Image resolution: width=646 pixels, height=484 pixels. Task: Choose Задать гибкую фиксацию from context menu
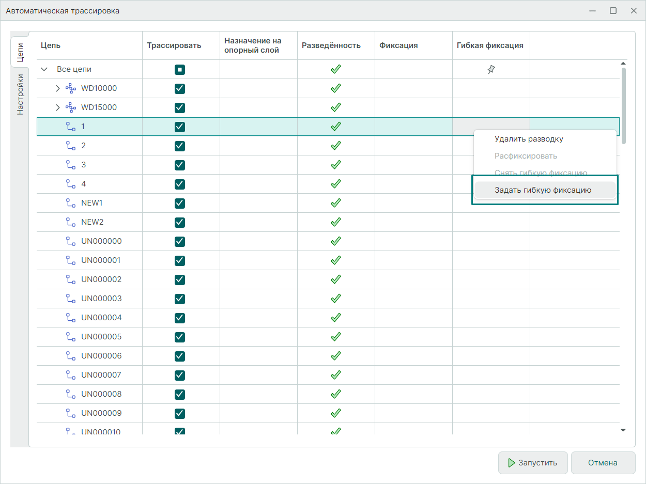(x=543, y=190)
